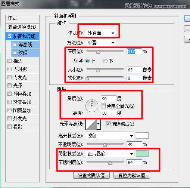
Task: Tick the 投影 checkbox
Action: coord(9,127)
